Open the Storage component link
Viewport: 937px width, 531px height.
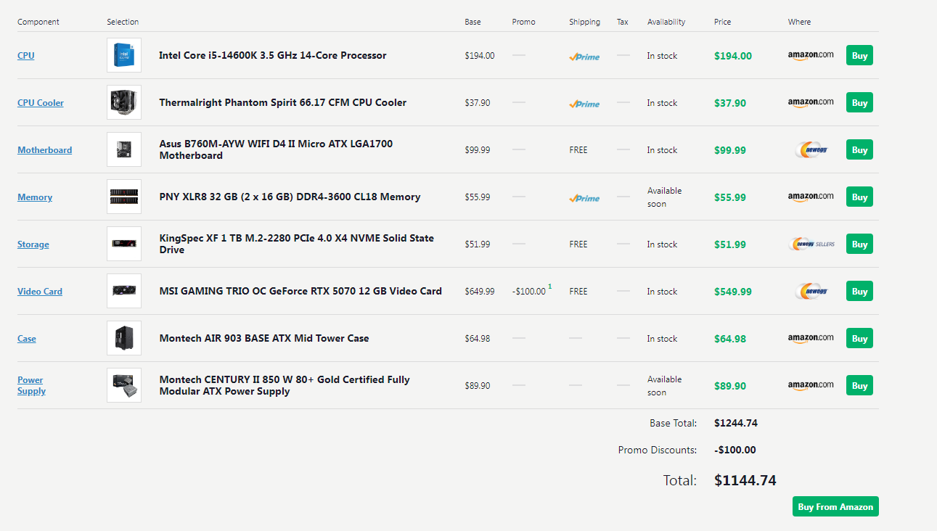pyautogui.click(x=33, y=244)
